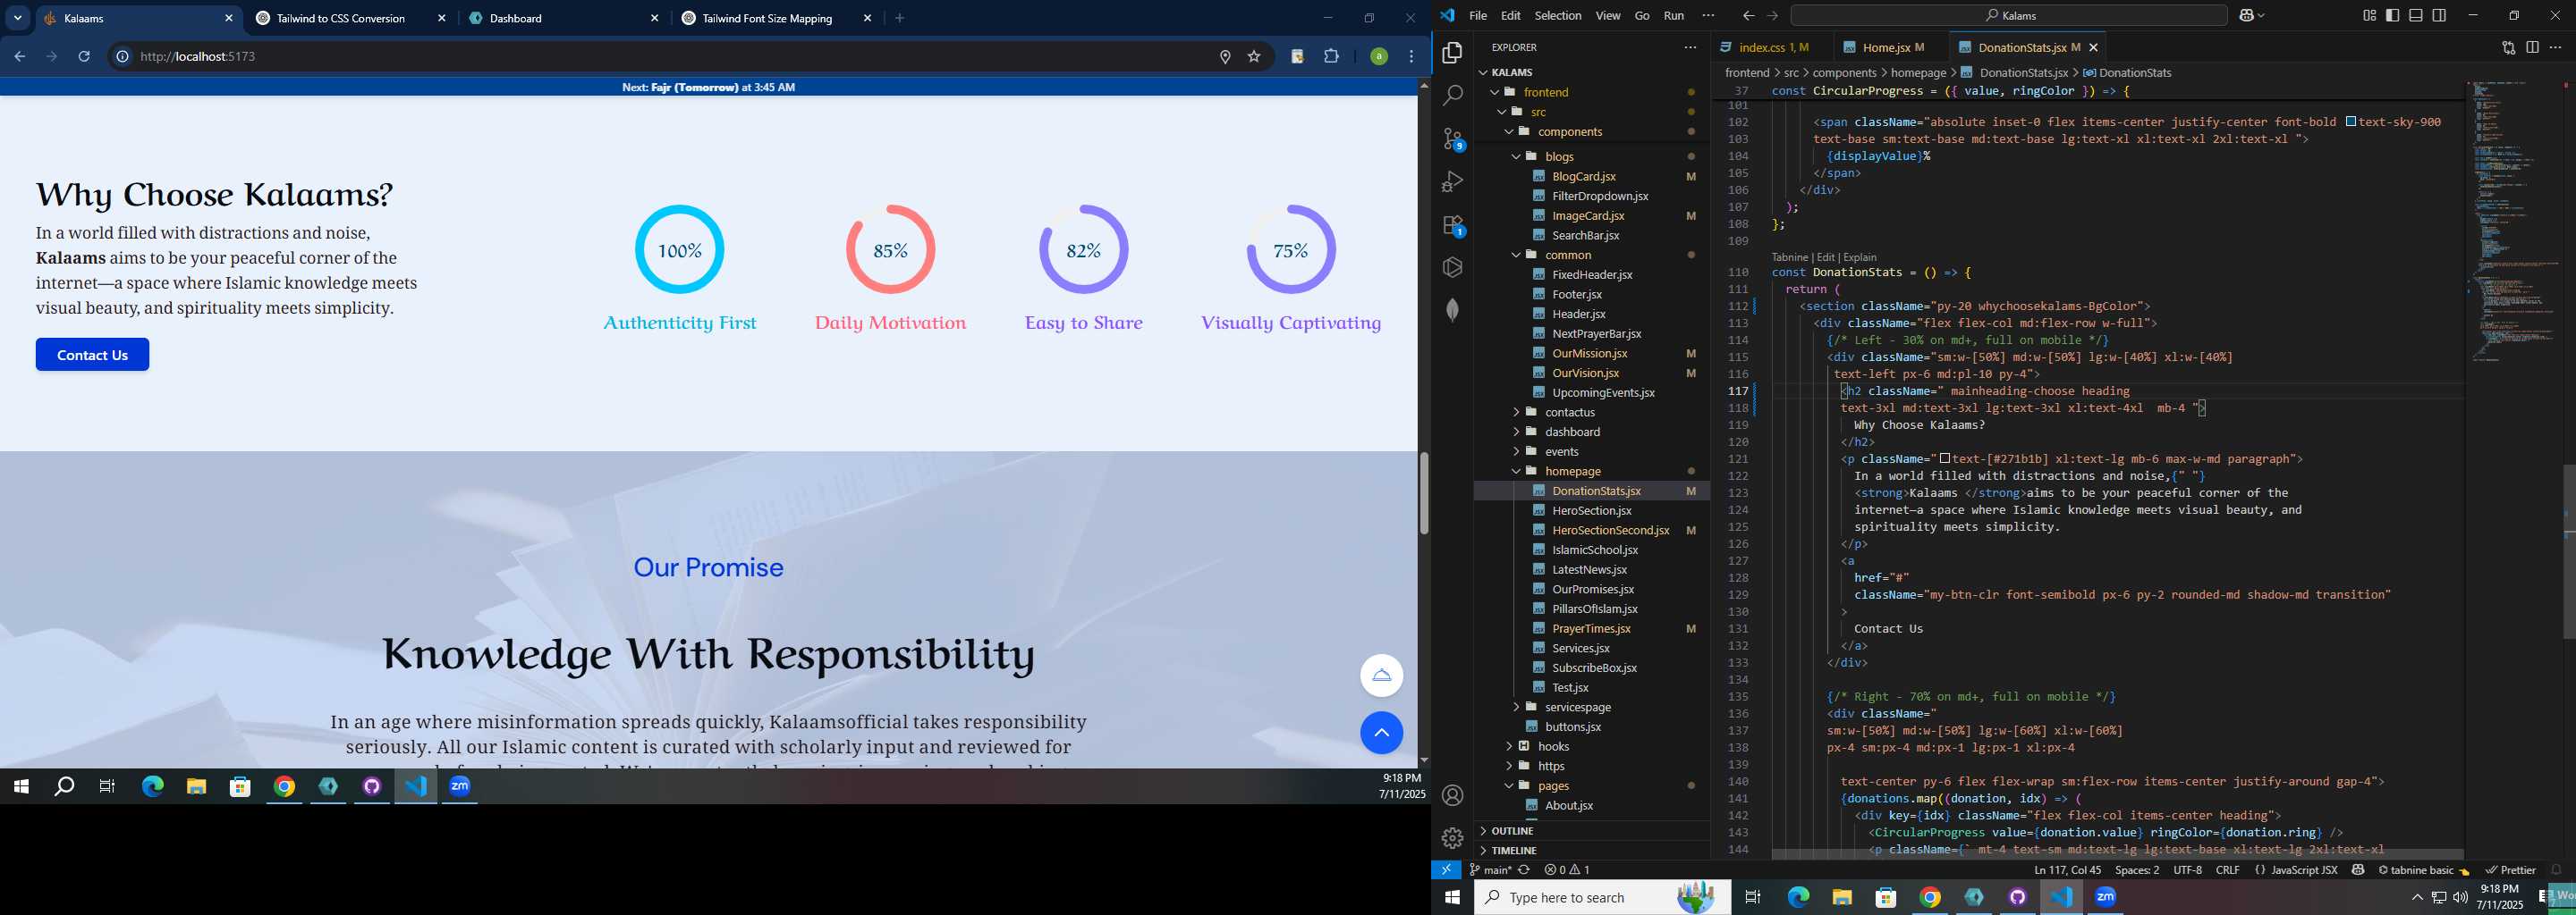The height and width of the screenshot is (915, 2576).
Task: Open the Extensions view in activity bar
Action: [1453, 225]
